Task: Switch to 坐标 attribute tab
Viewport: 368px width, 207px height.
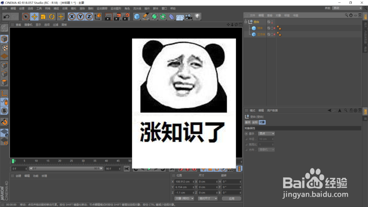Action: pyautogui.click(x=255, y=122)
